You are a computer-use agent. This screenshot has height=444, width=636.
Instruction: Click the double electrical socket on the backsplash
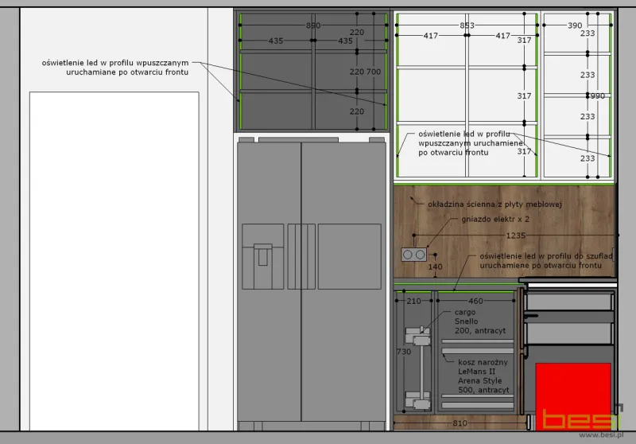pyautogui.click(x=413, y=255)
